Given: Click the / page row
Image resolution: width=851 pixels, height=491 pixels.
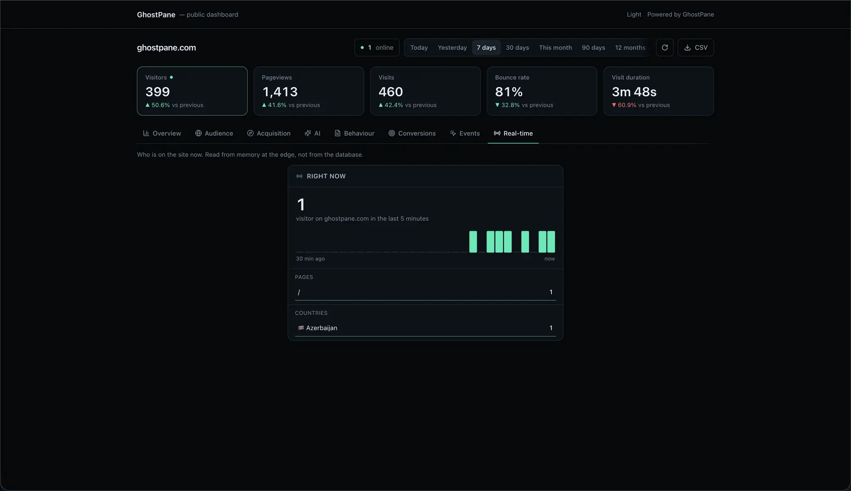Looking at the screenshot, I should click(x=425, y=292).
